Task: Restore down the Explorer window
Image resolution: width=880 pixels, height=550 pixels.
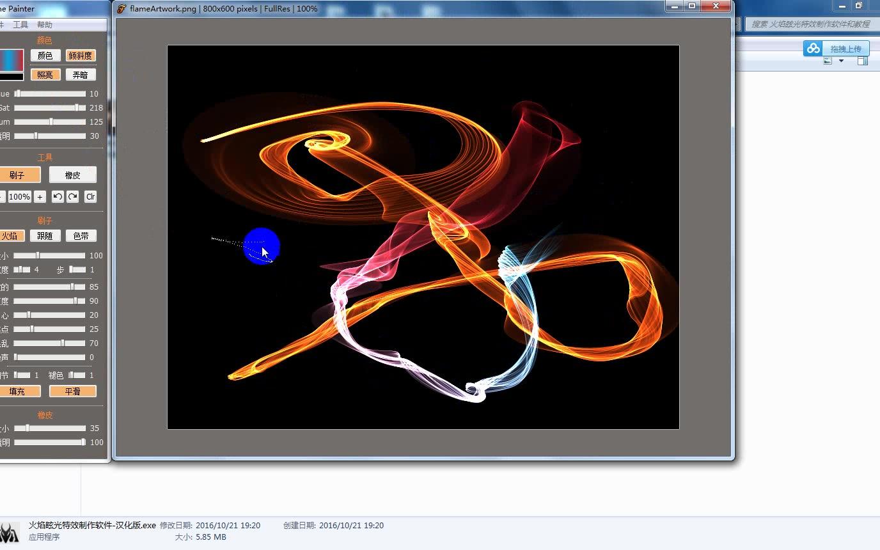Action: click(x=859, y=6)
